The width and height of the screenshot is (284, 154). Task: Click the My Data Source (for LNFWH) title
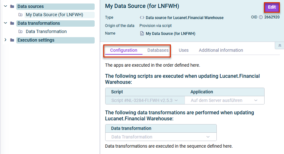(x=142, y=6)
